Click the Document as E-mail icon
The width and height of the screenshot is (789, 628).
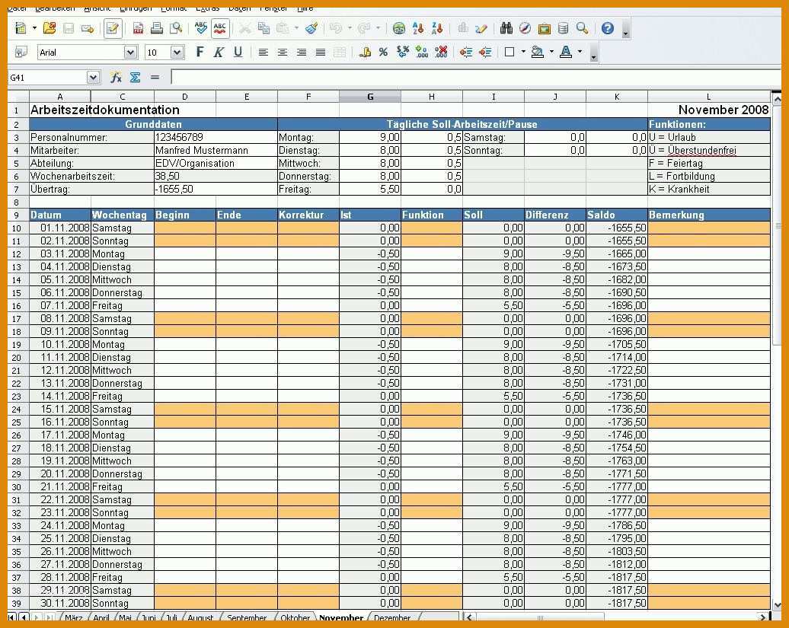pyautogui.click(x=88, y=29)
